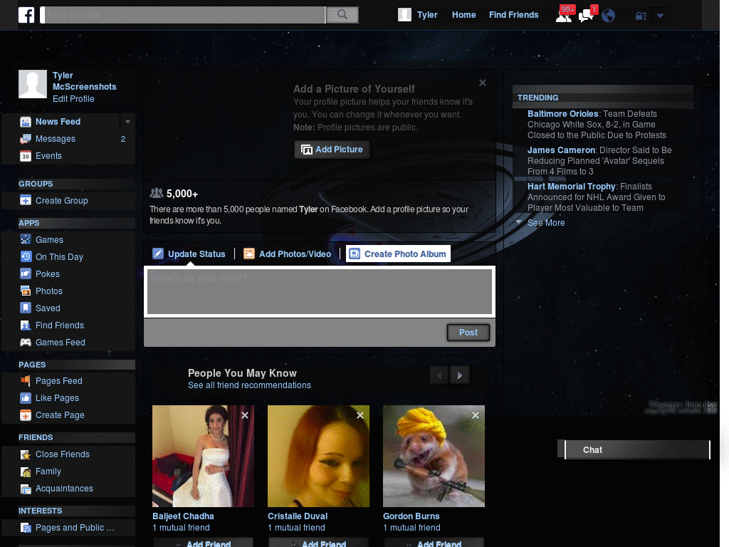
Task: Open Baljeet Chadha profile photo
Action: click(203, 457)
